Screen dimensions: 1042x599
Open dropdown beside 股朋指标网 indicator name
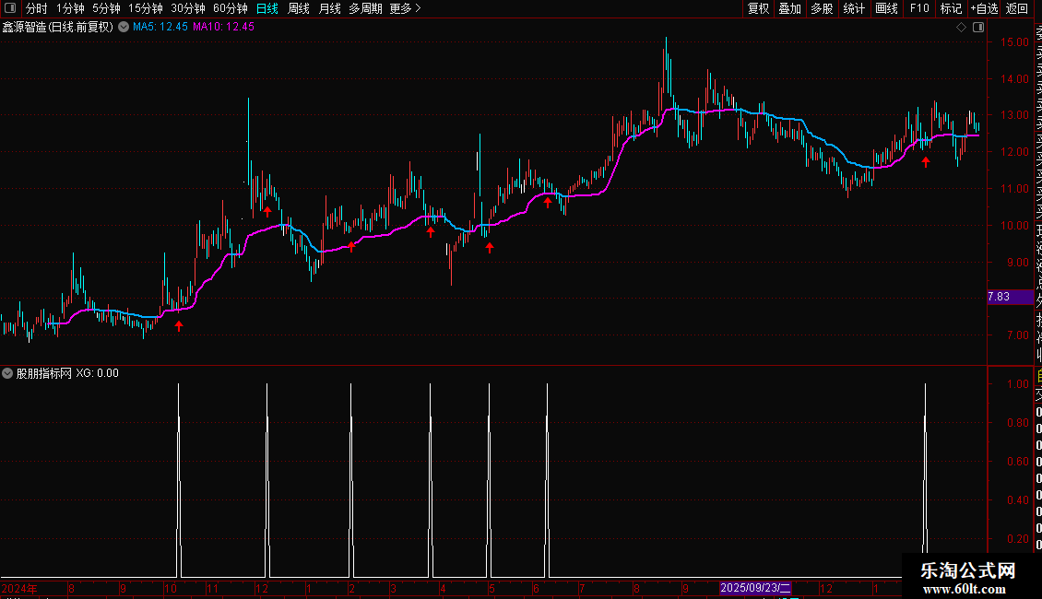click(x=7, y=373)
